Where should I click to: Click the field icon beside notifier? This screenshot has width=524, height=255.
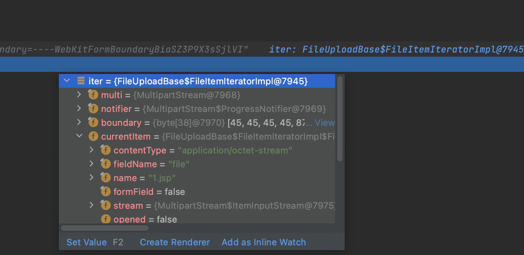[x=93, y=108]
